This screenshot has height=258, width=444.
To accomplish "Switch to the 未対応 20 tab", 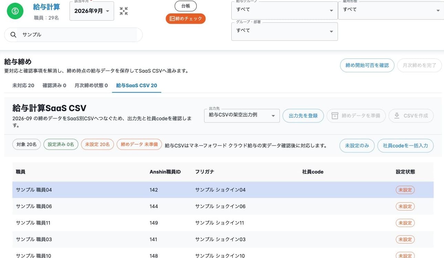I will click(x=23, y=85).
